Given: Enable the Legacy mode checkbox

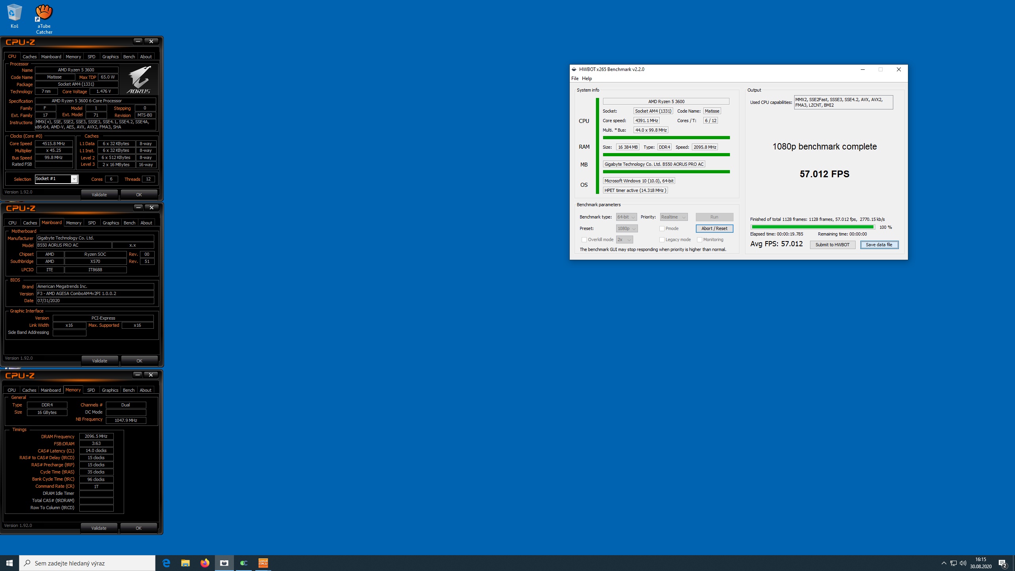Looking at the screenshot, I should coord(662,240).
